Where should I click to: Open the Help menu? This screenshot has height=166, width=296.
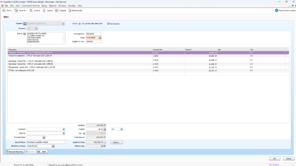(x=80, y=6)
